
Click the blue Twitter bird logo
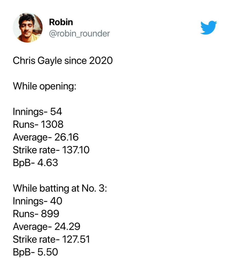click(208, 27)
